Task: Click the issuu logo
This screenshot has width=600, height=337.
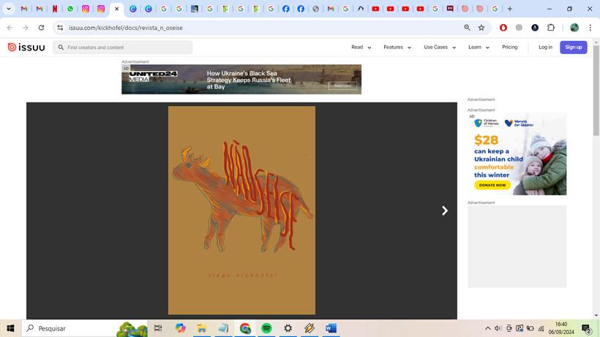Action: [x=26, y=47]
